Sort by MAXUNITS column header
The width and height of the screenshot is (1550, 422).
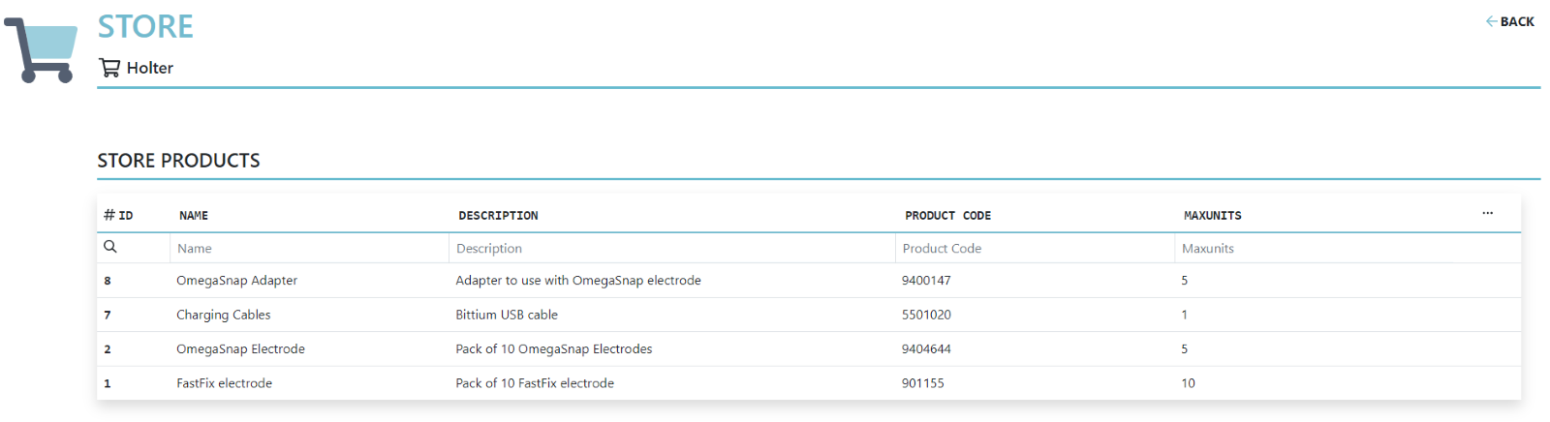(1212, 216)
